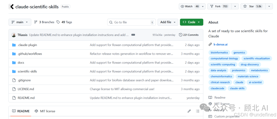Open the README outline list icon
The image size is (277, 119).
coord(197,111)
